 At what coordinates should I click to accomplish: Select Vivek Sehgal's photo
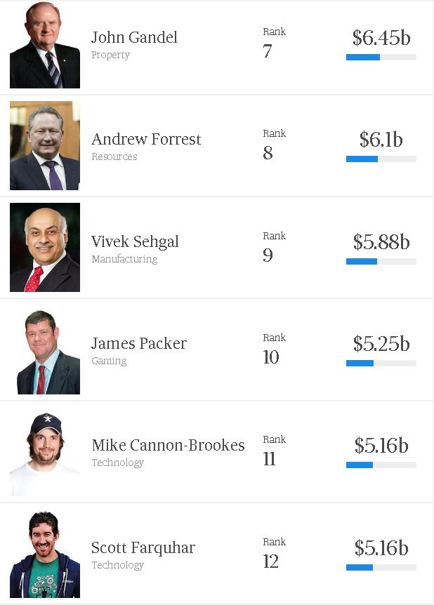pyautogui.click(x=45, y=247)
